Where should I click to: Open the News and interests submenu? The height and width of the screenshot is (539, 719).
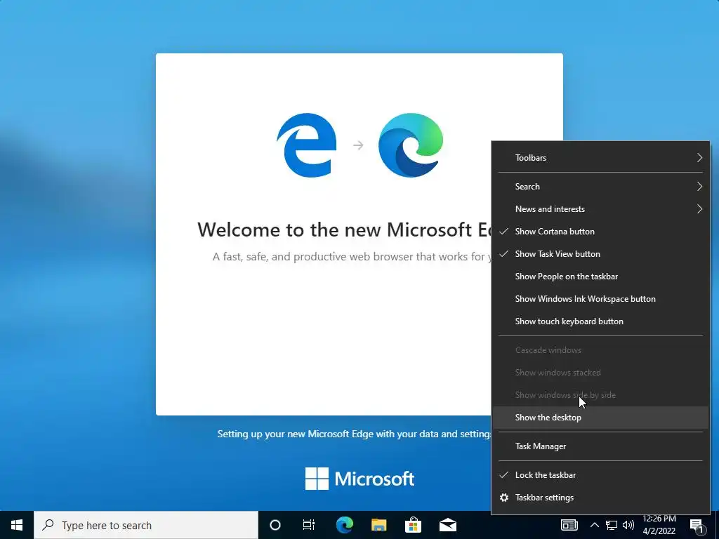click(600, 209)
